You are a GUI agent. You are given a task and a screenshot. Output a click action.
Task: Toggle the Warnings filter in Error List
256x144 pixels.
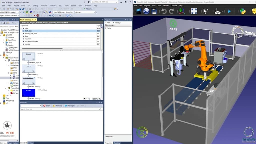[57, 106]
